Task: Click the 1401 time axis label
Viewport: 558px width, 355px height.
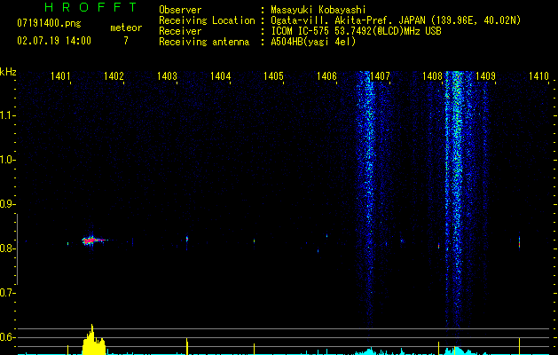Action: click(60, 76)
